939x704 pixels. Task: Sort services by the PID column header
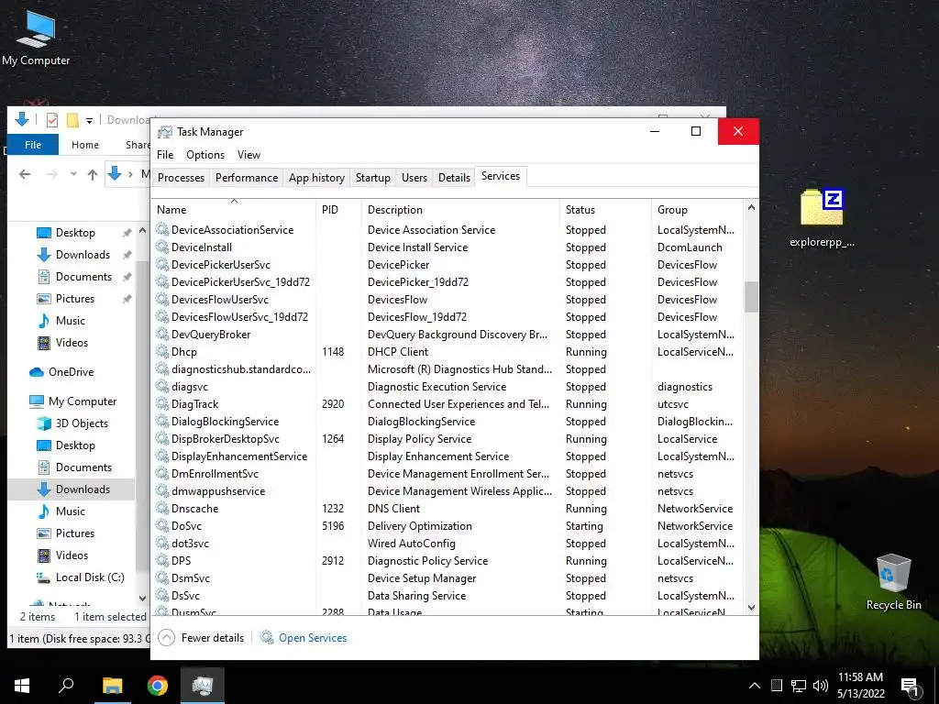[339, 210]
